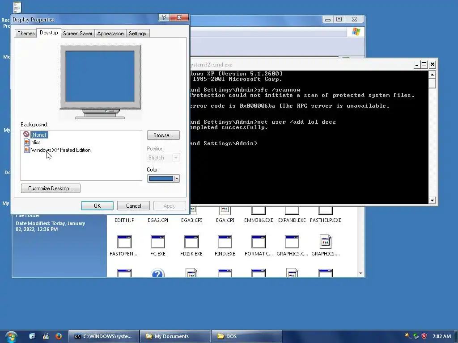Image resolution: width=458 pixels, height=343 pixels.
Task: Click the green arrow tray icon
Action: click(x=416, y=336)
